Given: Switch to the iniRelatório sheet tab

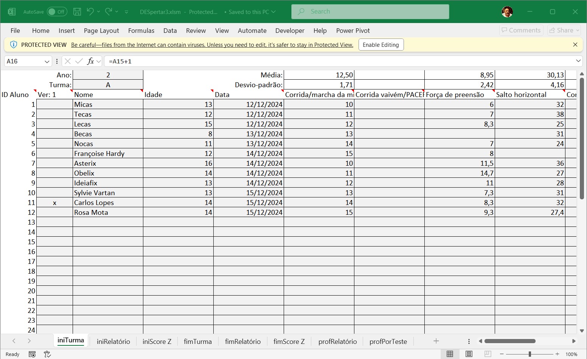Looking at the screenshot, I should click(x=113, y=341).
